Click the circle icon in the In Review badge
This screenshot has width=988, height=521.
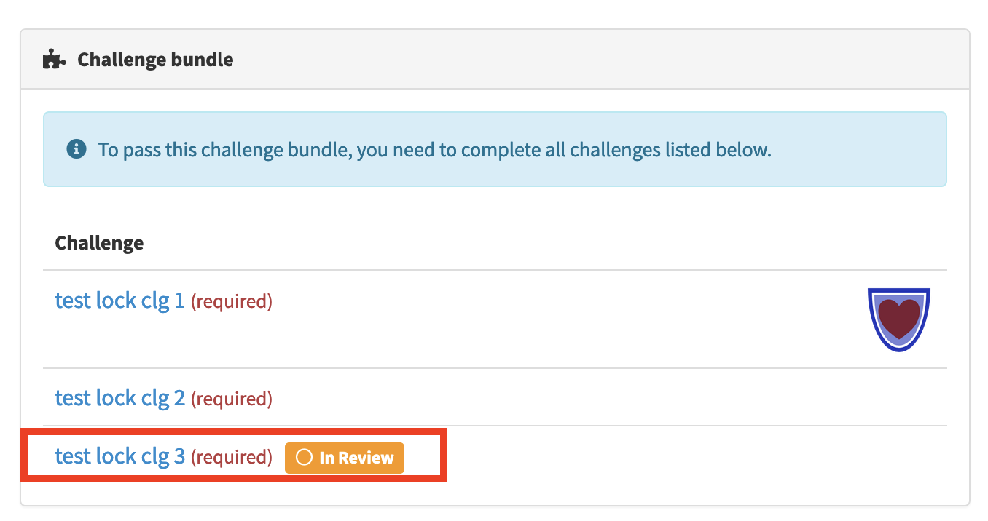pos(305,458)
